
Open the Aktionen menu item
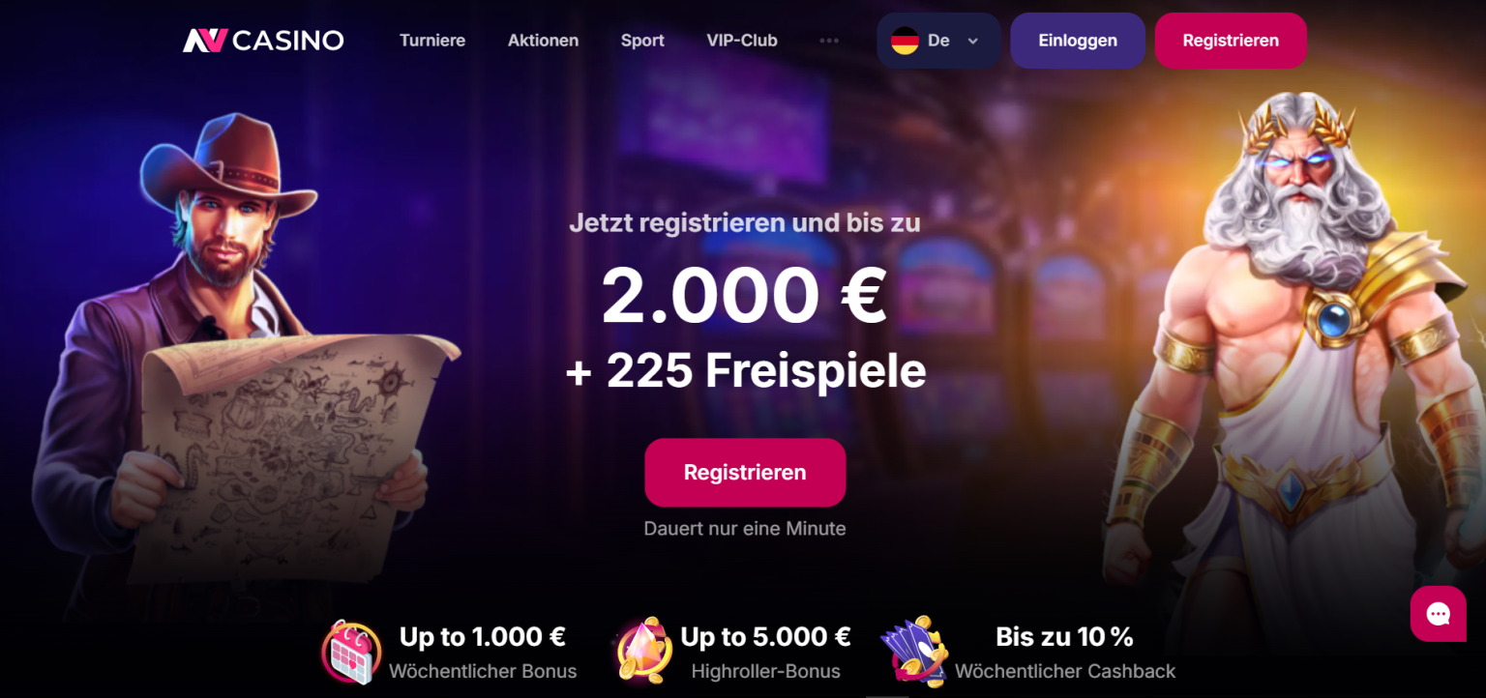[x=543, y=41]
